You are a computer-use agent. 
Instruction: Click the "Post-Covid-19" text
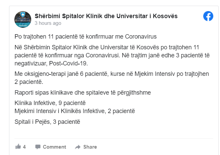[x=68, y=63]
